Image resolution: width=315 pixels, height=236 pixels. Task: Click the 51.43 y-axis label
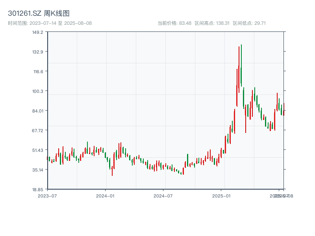(38, 150)
